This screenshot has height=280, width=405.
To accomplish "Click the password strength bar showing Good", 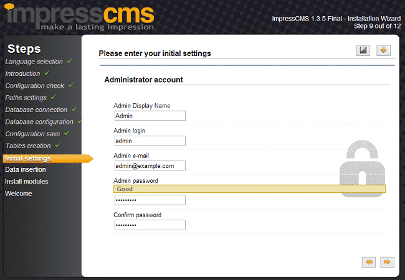I will 249,189.
